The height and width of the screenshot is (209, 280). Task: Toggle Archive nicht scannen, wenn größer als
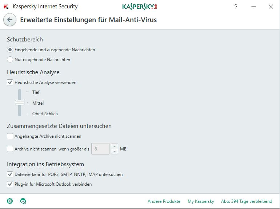pos(10,149)
